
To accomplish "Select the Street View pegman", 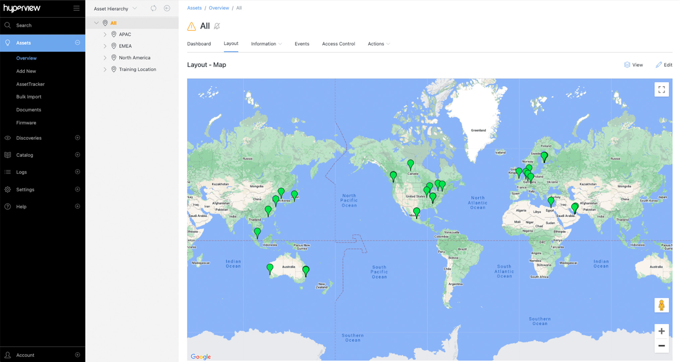I will [662, 305].
